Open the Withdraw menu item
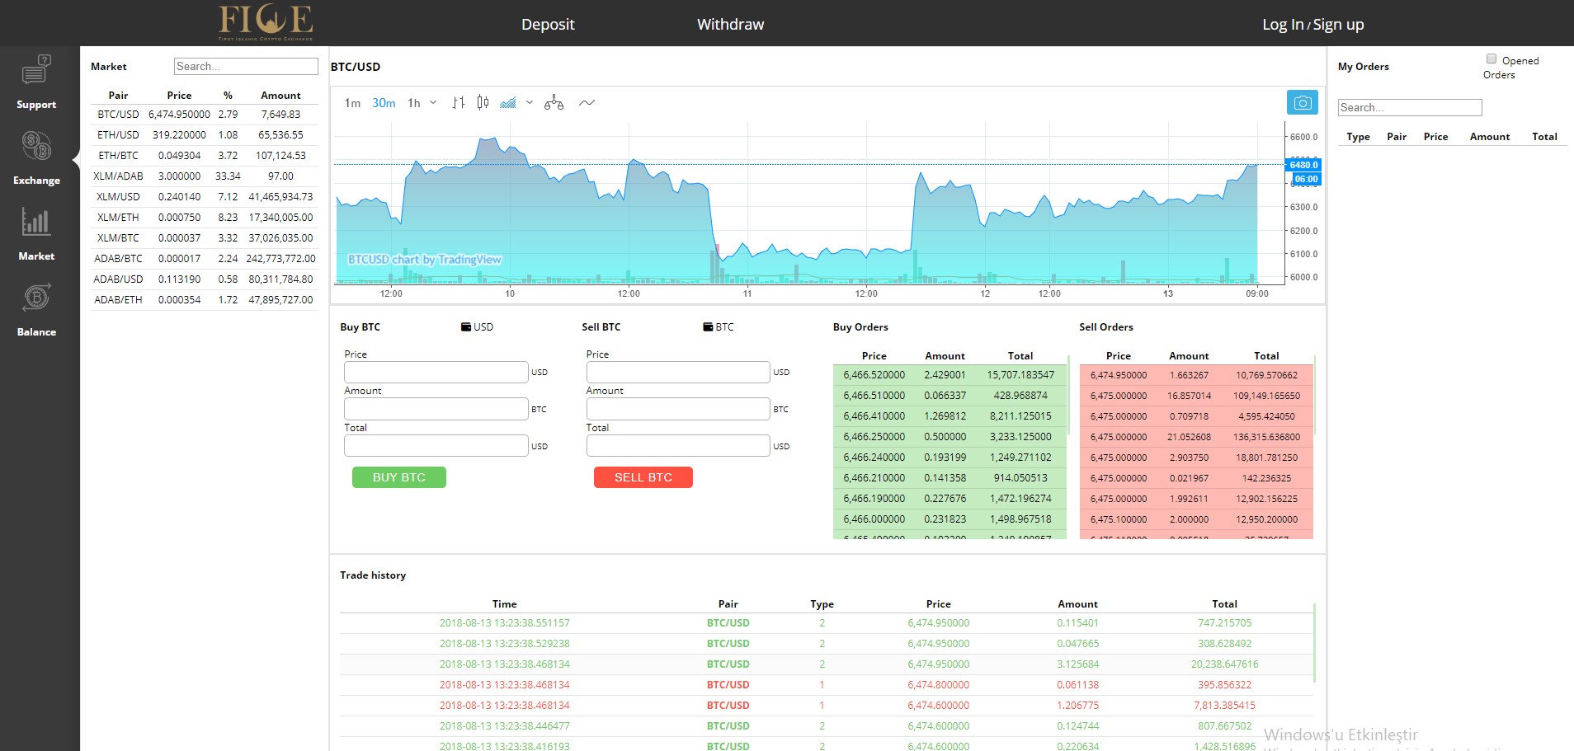 [730, 25]
